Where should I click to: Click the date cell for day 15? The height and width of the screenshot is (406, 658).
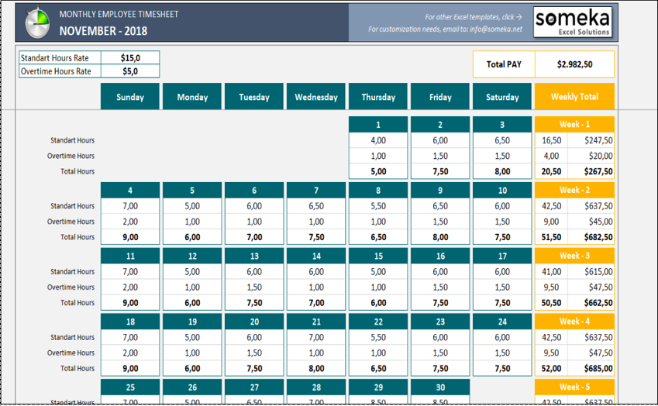378,256
